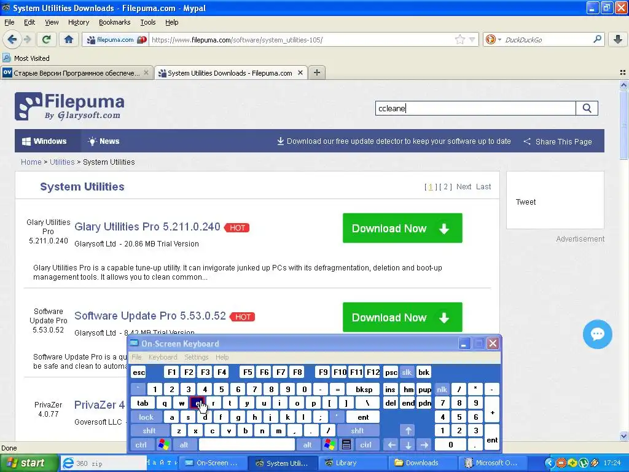Image resolution: width=629 pixels, height=472 pixels.
Task: Click the Filepuma search magnifier button
Action: coord(587,108)
